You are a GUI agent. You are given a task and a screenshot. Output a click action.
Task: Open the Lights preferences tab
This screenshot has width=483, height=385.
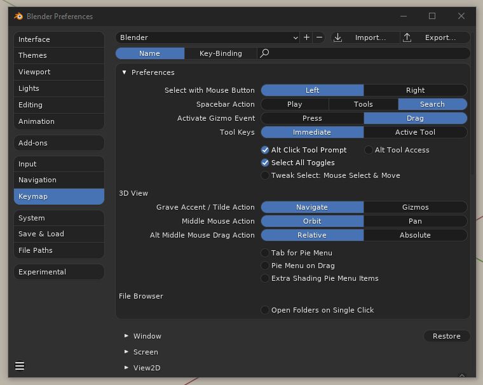[59, 88]
